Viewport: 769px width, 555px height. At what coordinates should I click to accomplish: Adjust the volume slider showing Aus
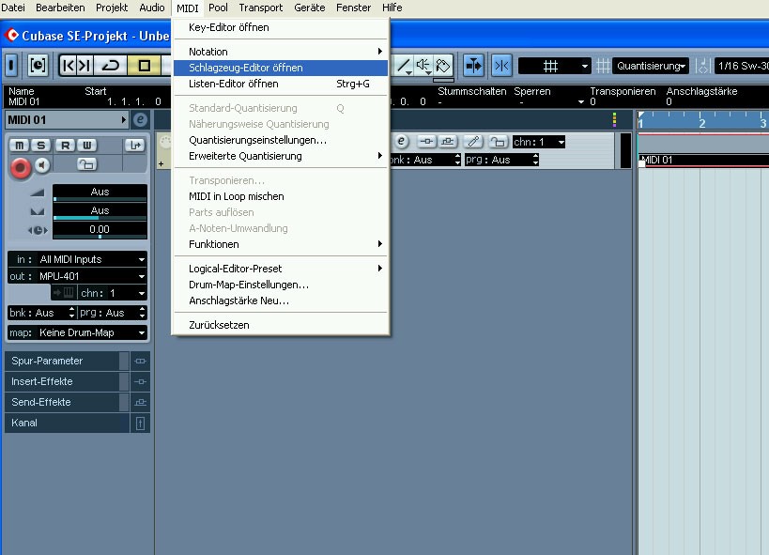[x=100, y=193]
